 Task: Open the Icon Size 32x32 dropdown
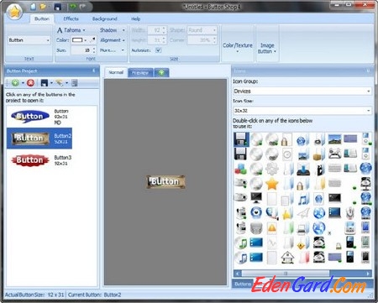click(302, 111)
